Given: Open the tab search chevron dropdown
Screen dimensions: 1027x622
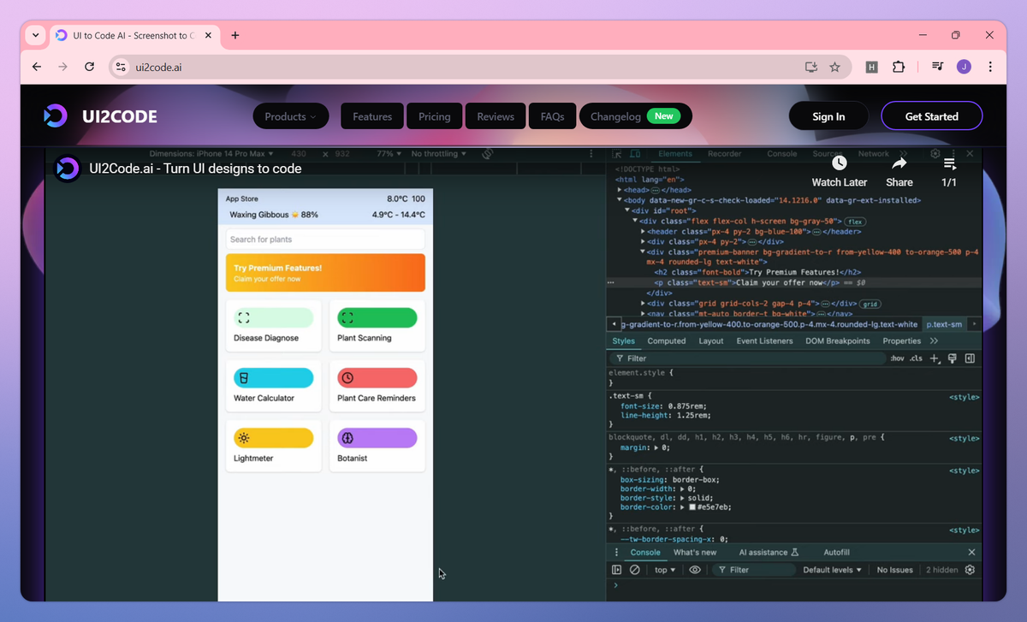Looking at the screenshot, I should [35, 35].
